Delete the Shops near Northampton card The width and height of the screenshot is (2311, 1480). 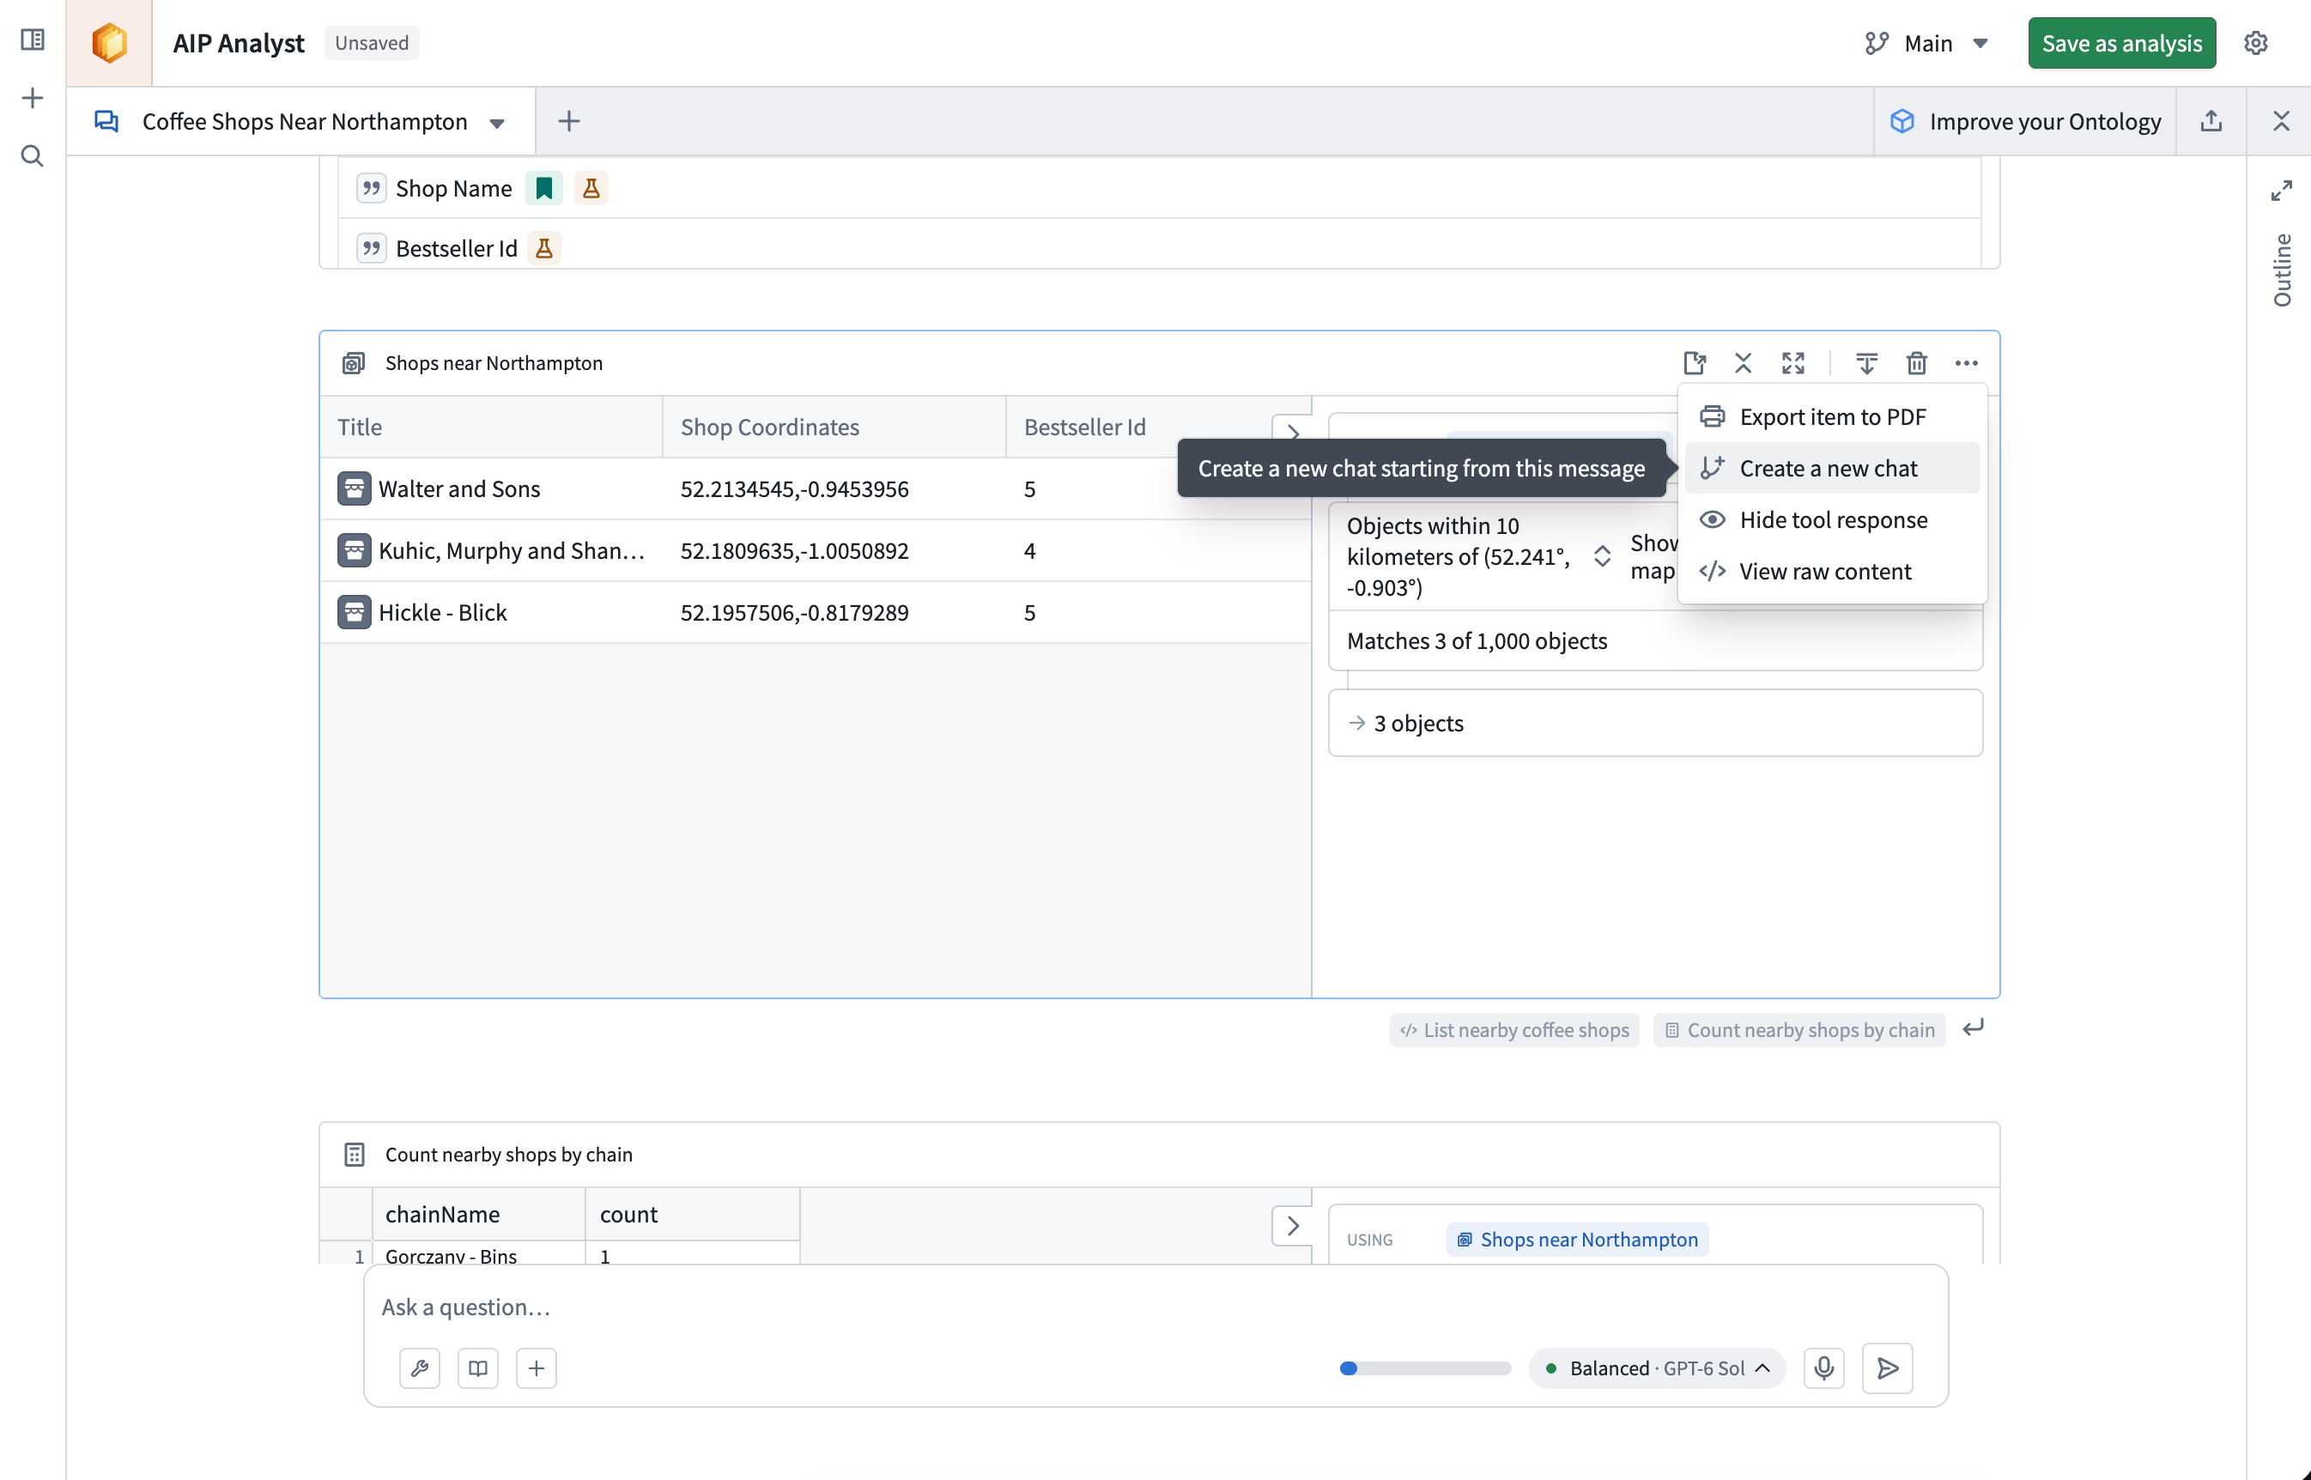pyautogui.click(x=1916, y=363)
